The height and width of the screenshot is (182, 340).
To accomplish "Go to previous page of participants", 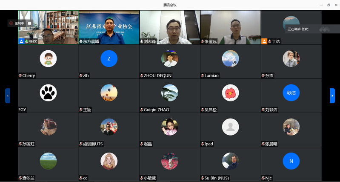I will [x=7, y=95].
